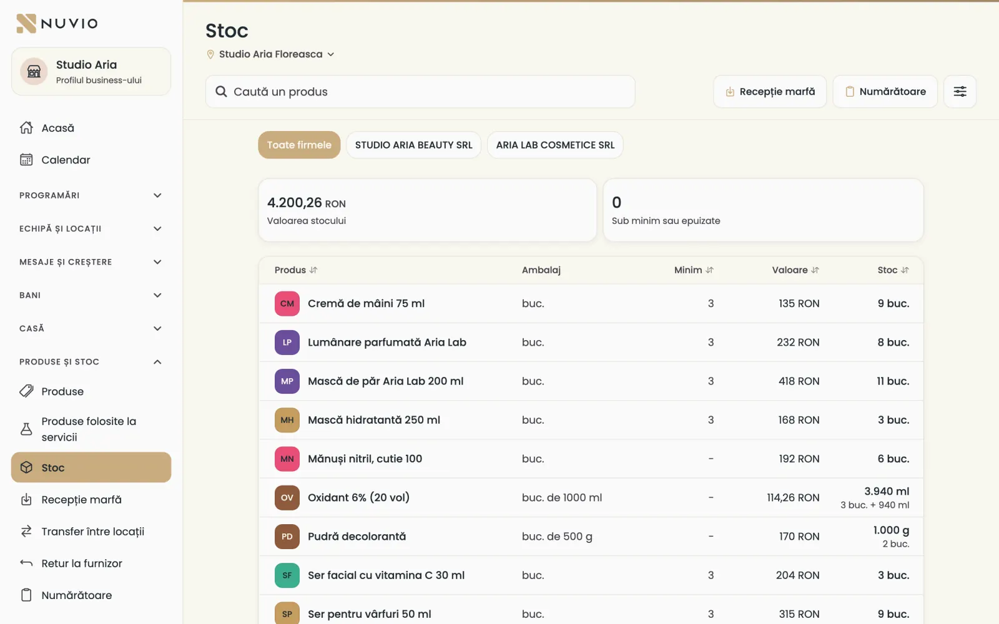Expand the Casă section
Screen dimensions: 999x624
coord(91,328)
